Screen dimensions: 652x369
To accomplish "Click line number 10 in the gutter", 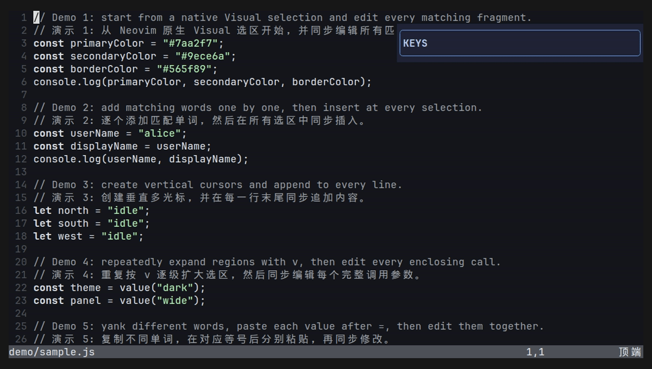I will pyautogui.click(x=21, y=133).
